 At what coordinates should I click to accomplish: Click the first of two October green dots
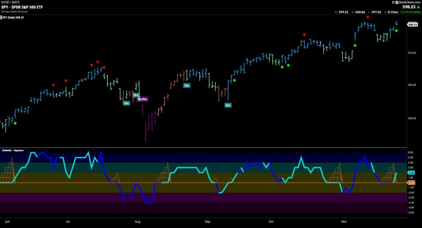[x=282, y=67]
